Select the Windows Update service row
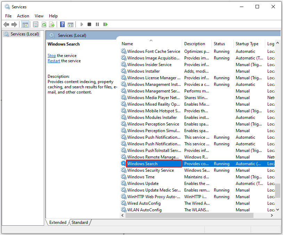Image resolution: width=283 pixels, height=235 pixels. 143,183
